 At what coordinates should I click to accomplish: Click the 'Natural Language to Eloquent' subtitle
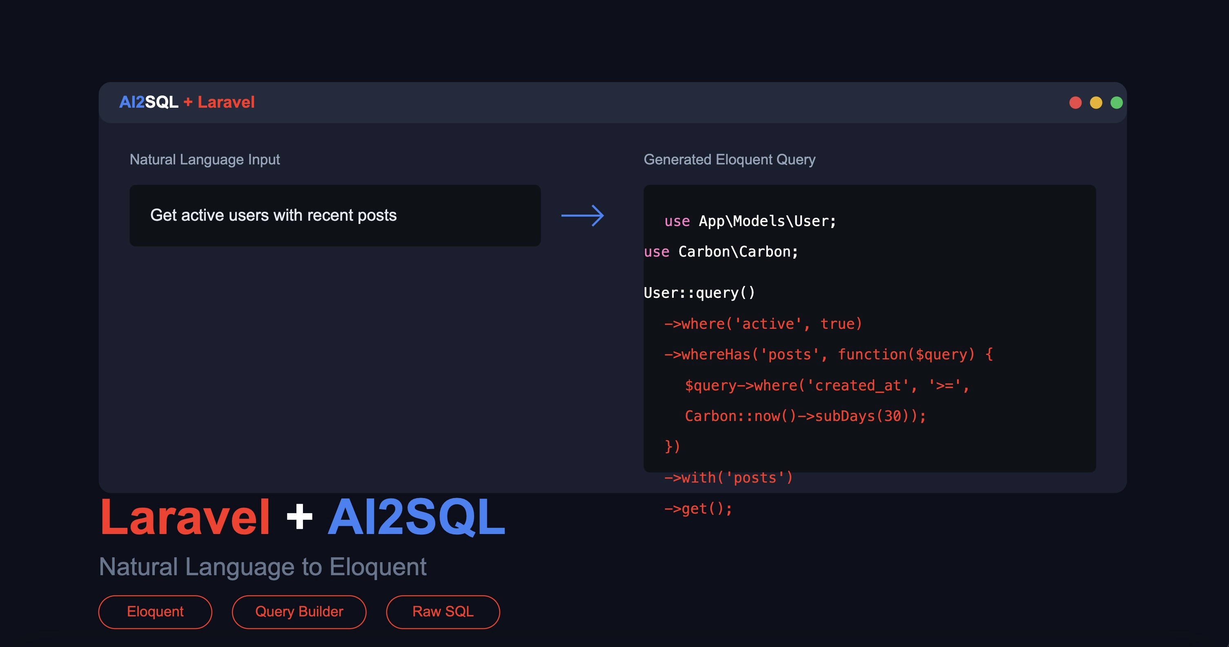[x=263, y=567]
